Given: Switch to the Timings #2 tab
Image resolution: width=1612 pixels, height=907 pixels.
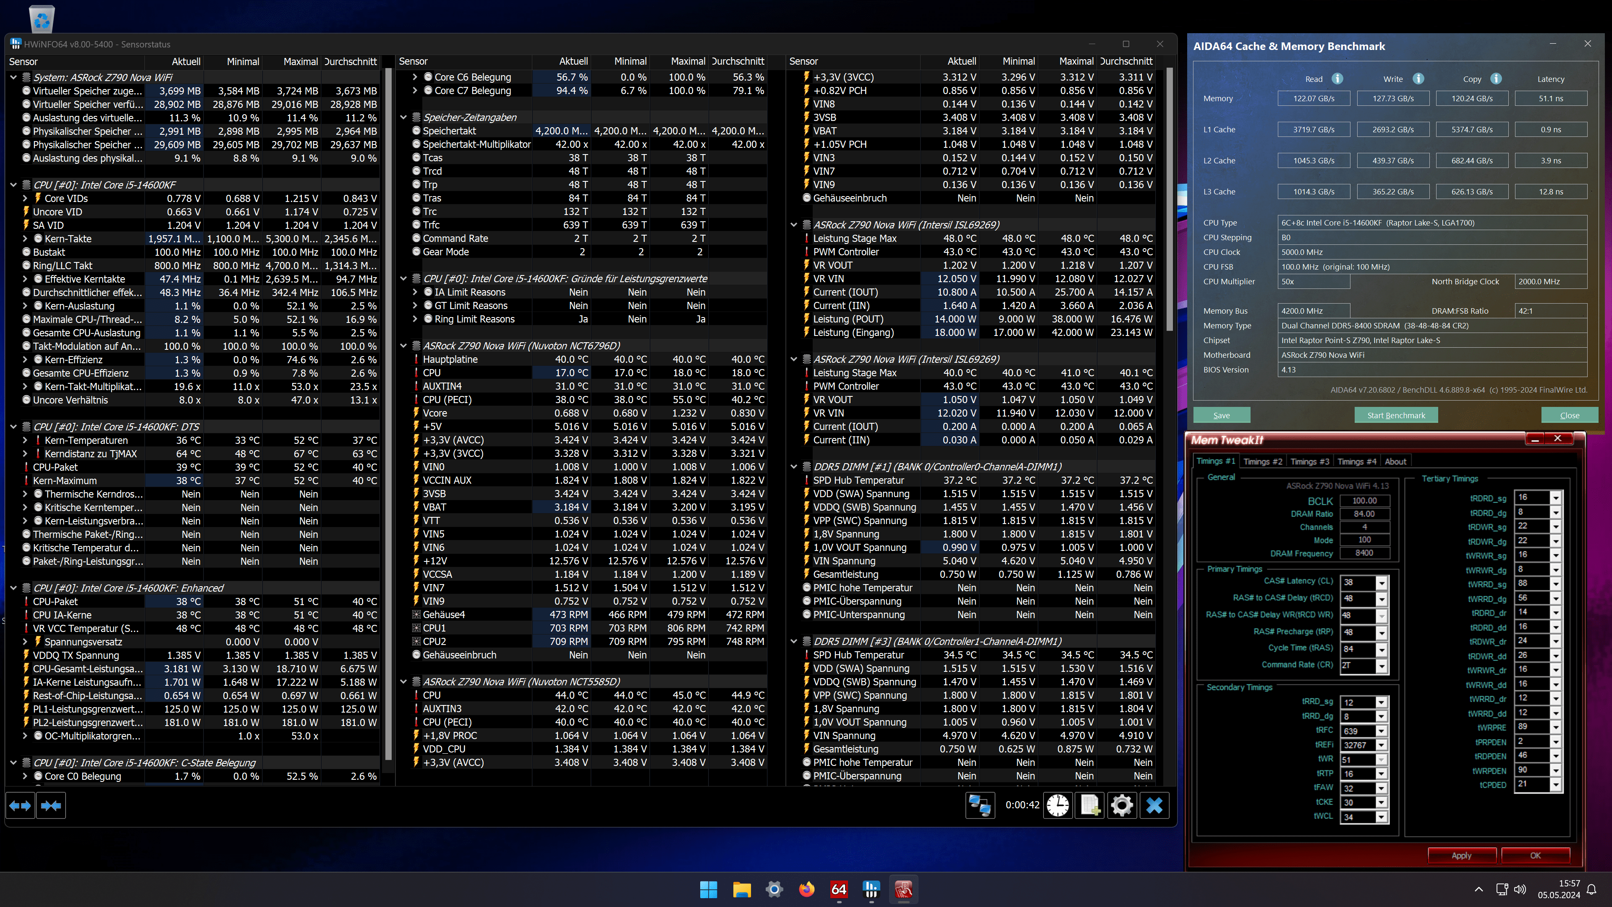Looking at the screenshot, I should [x=1262, y=461].
